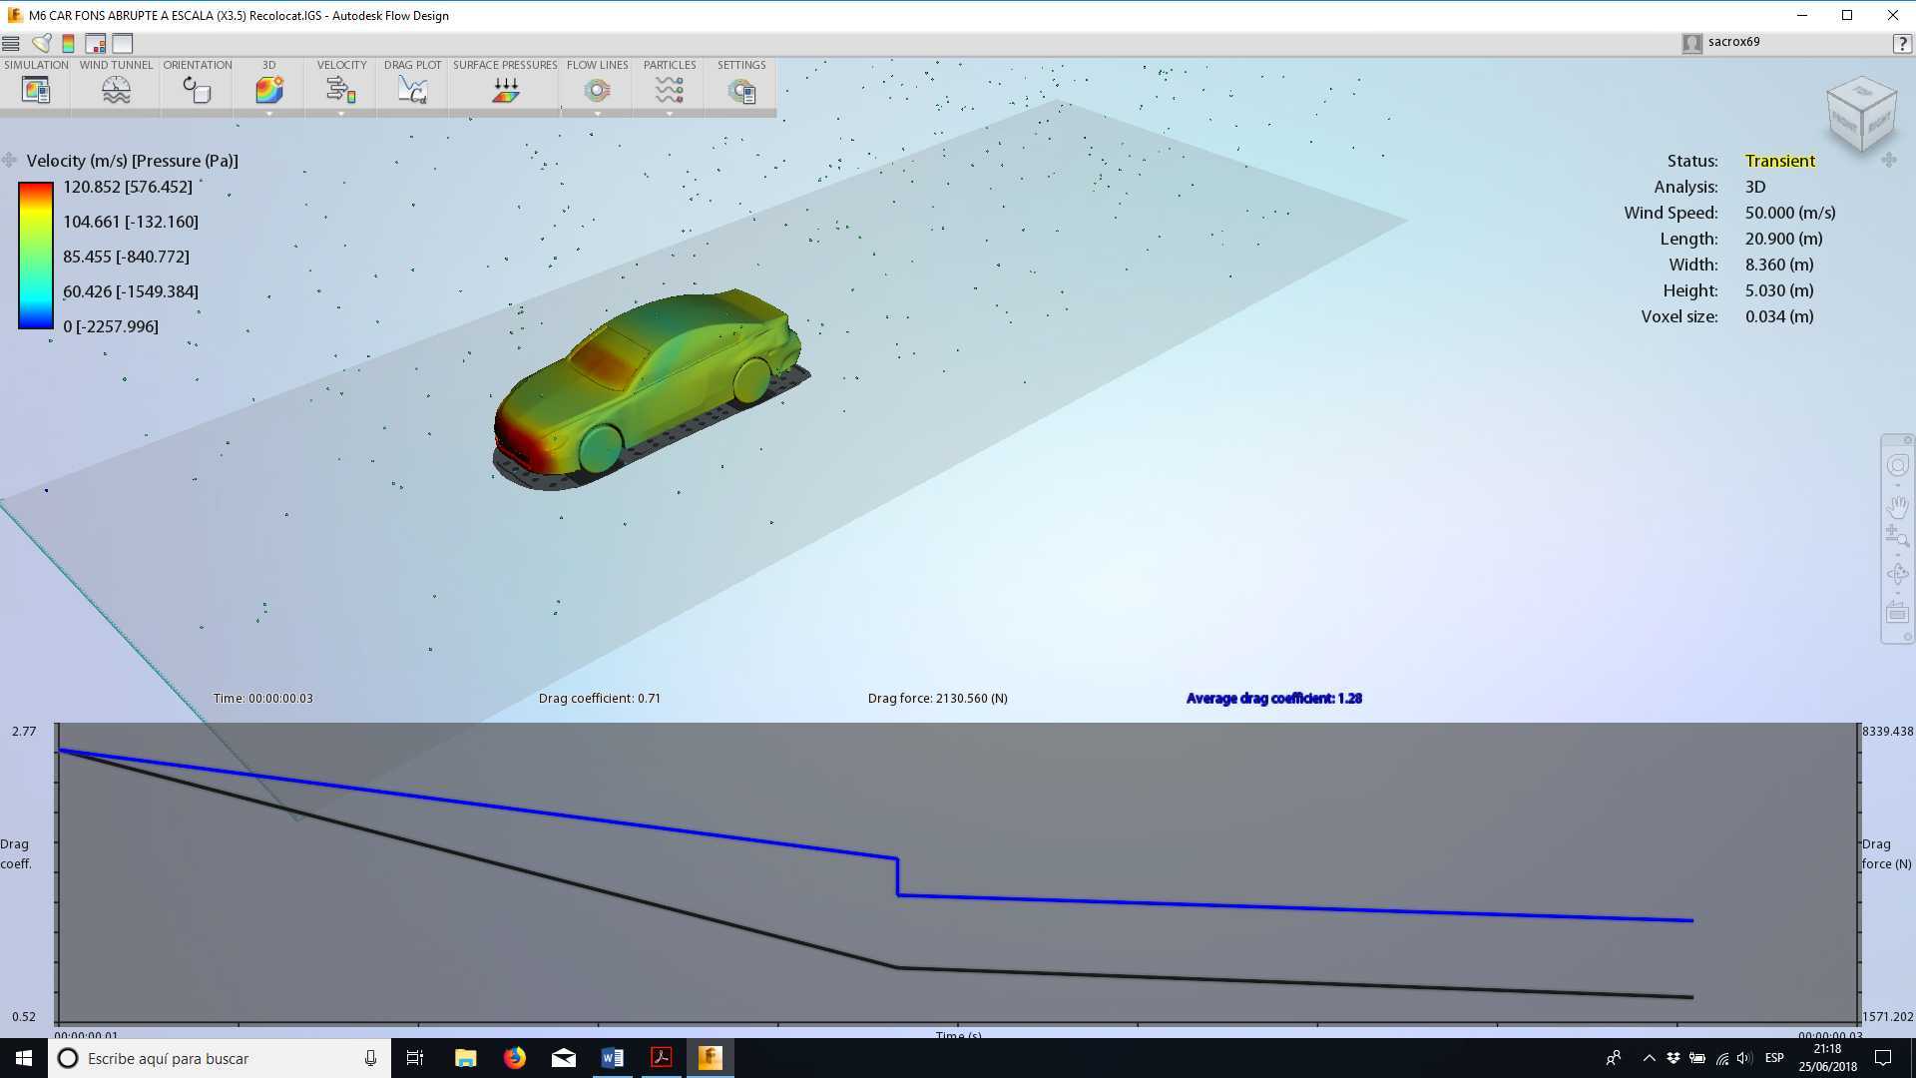
Task: Select the Wind Tunnel tool
Action: (116, 90)
